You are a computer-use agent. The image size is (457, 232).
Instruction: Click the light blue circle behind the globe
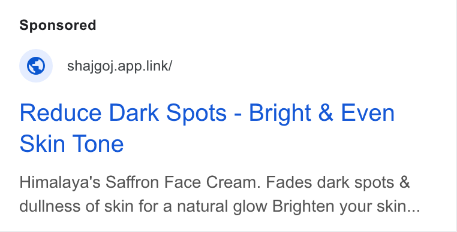36,66
